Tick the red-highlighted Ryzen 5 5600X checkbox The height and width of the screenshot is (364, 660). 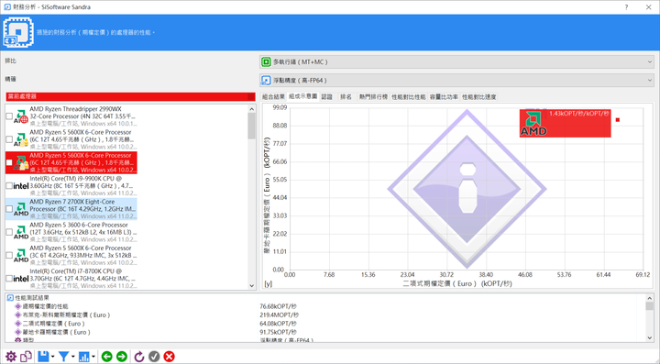(9, 162)
